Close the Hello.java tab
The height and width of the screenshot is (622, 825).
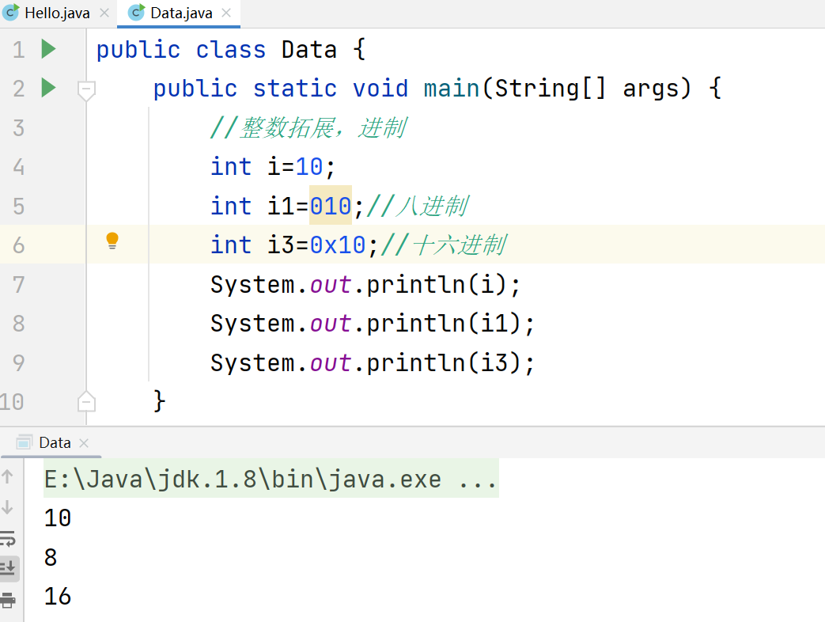coord(104,13)
